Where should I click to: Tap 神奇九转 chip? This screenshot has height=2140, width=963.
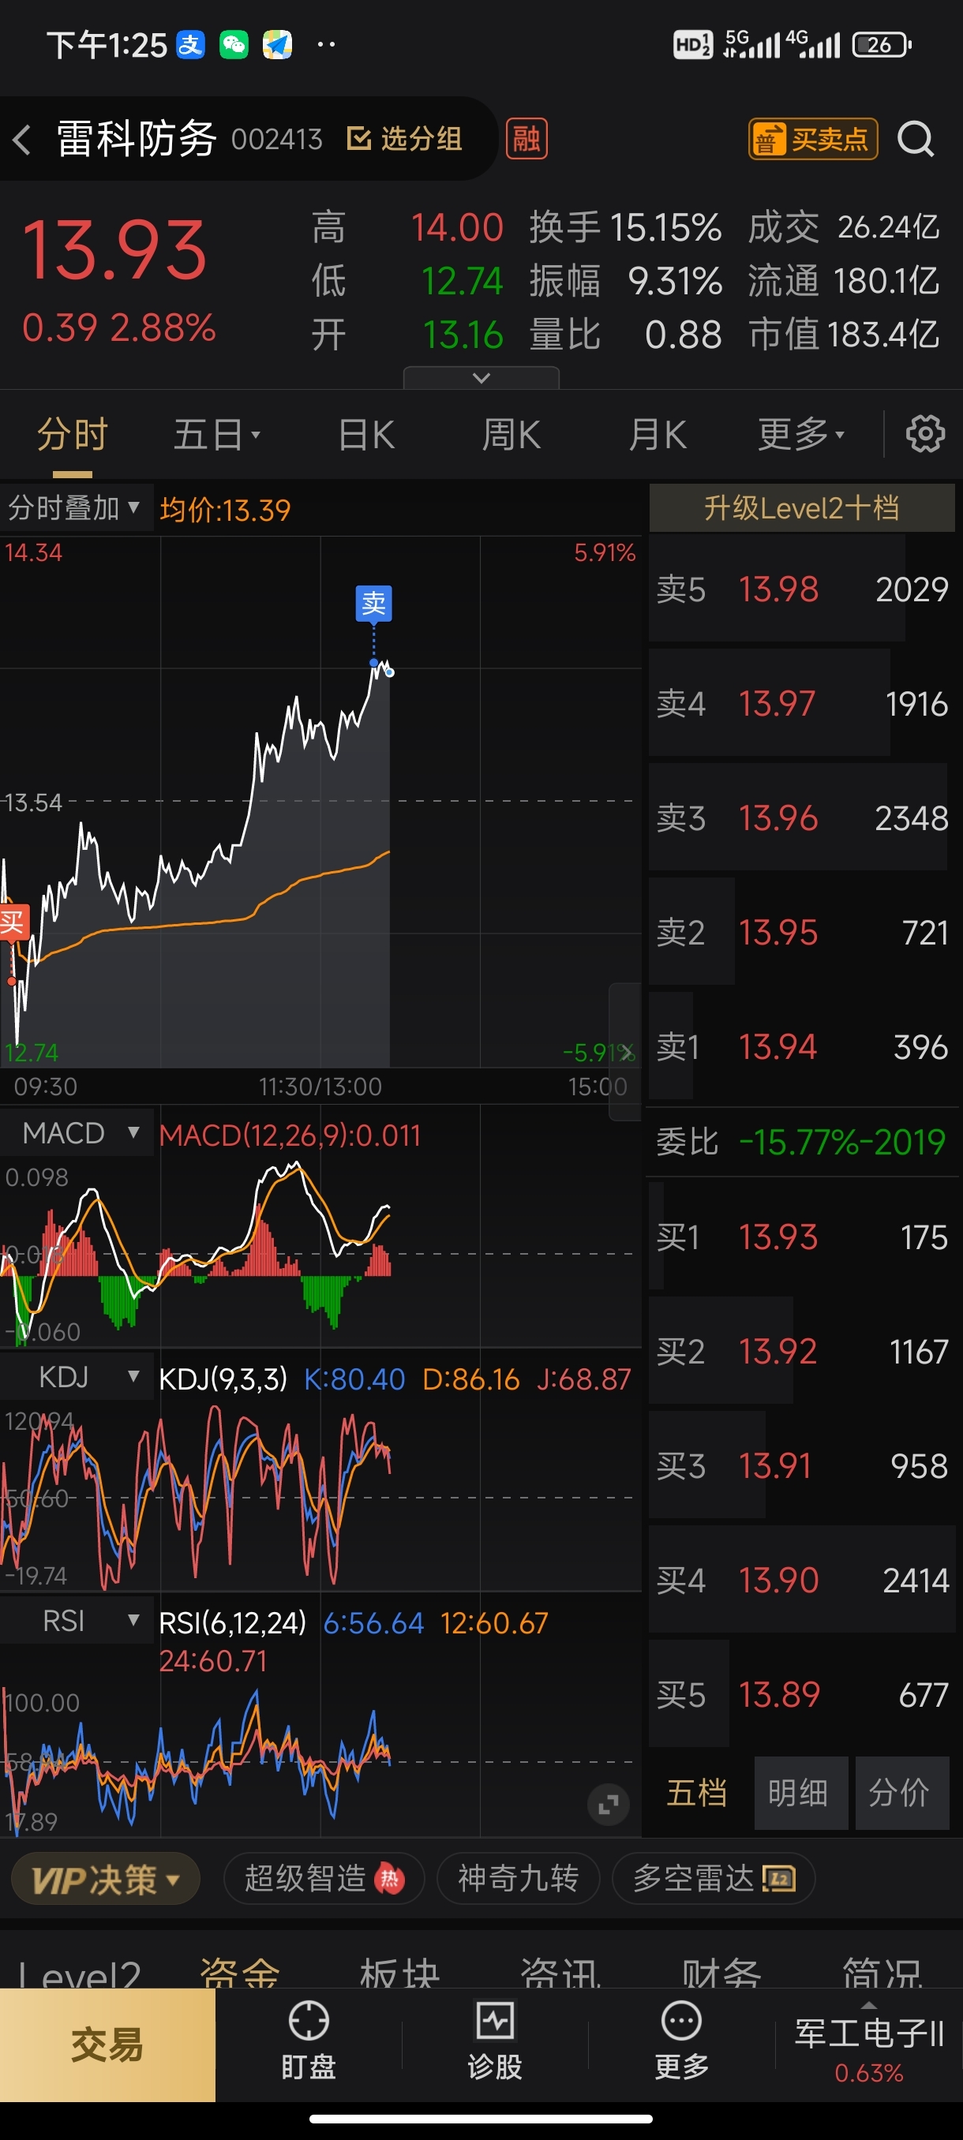click(x=519, y=1877)
